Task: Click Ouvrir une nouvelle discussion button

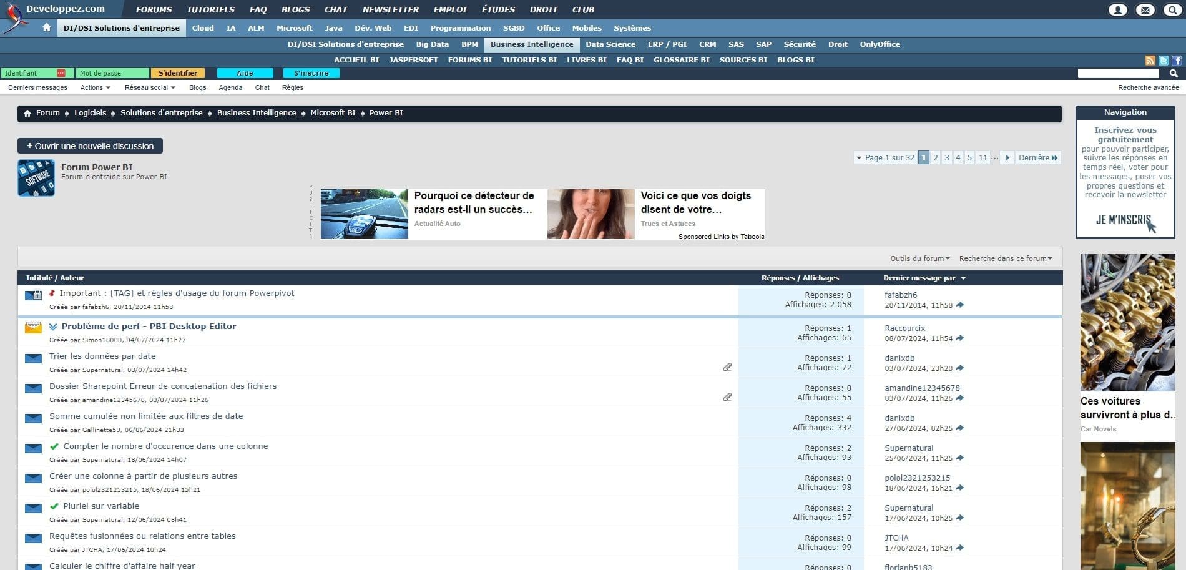Action: [x=90, y=146]
